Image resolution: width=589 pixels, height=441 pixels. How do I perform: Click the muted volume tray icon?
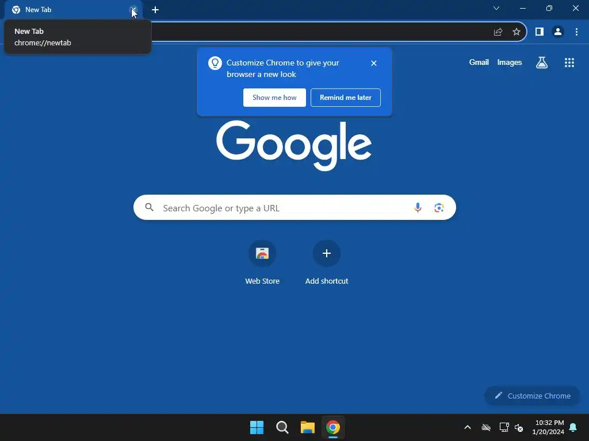tap(519, 427)
